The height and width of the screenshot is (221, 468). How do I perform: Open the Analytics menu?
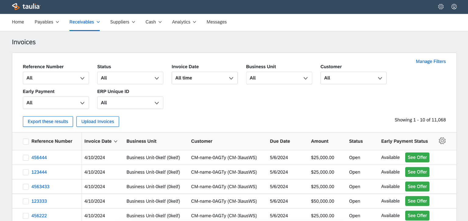pyautogui.click(x=184, y=22)
